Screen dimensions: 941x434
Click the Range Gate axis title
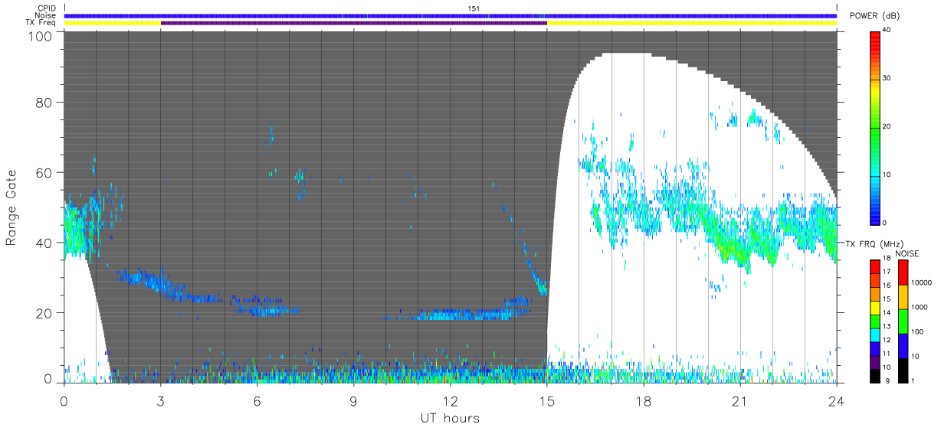(x=11, y=208)
